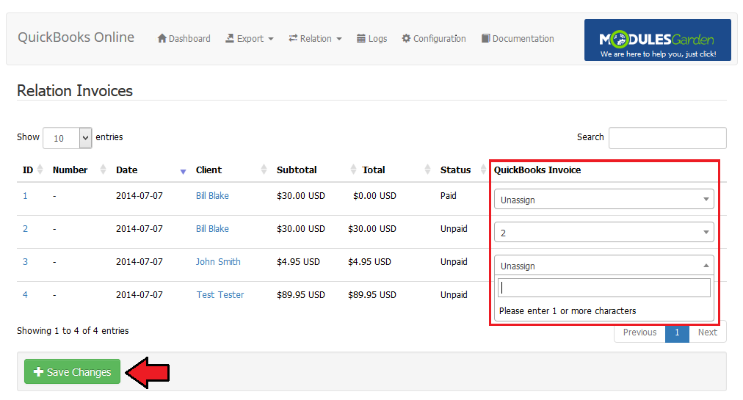Screen dimensions: 743x400
Task: Change the Show entries count dropdown
Action: [68, 138]
